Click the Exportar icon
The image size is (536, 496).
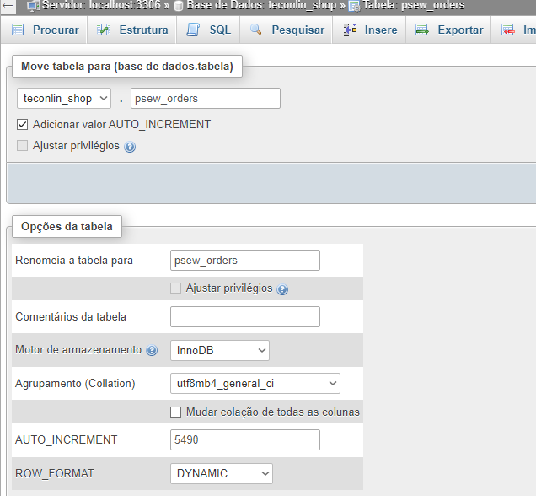tap(422, 30)
